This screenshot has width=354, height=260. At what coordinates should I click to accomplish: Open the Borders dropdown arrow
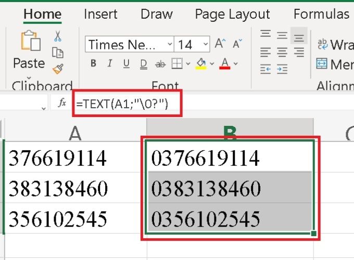coord(188,64)
